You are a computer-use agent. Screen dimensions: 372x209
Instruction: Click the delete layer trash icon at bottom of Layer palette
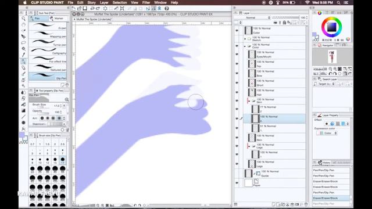point(306,204)
